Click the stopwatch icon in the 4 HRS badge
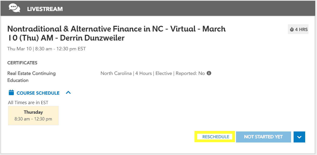 pos(292,30)
